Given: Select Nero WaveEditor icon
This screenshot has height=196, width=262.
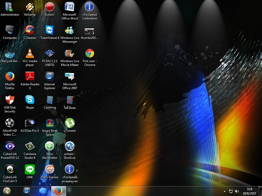Looking at the screenshot, I should 50,146.
